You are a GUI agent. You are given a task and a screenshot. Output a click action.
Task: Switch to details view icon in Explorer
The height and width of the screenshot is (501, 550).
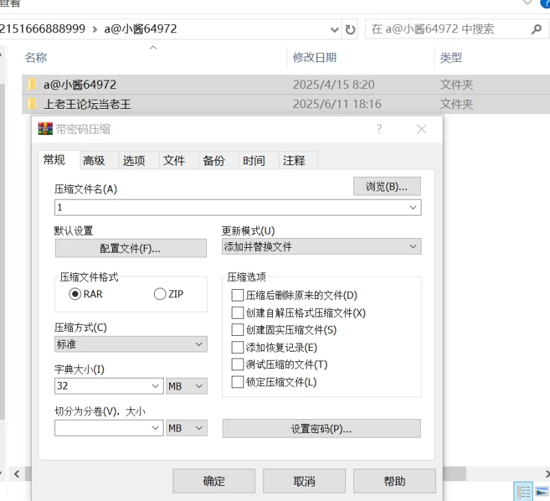pyautogui.click(x=523, y=491)
